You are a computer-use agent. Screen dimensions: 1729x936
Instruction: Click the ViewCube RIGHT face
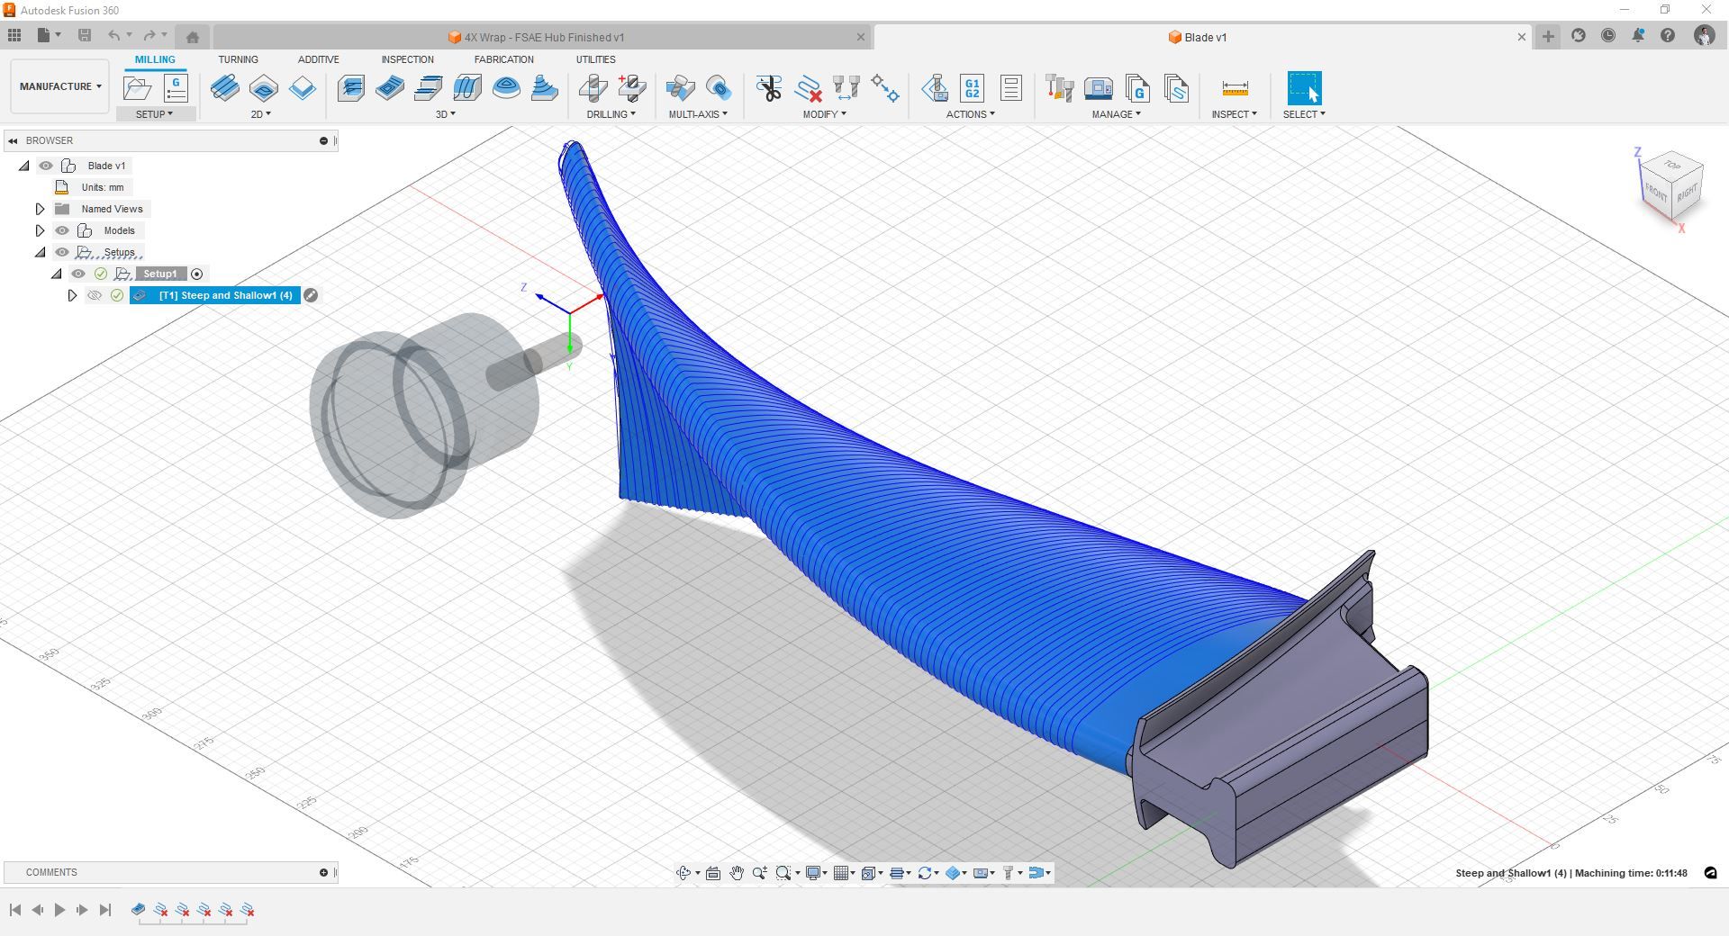coord(1687,193)
